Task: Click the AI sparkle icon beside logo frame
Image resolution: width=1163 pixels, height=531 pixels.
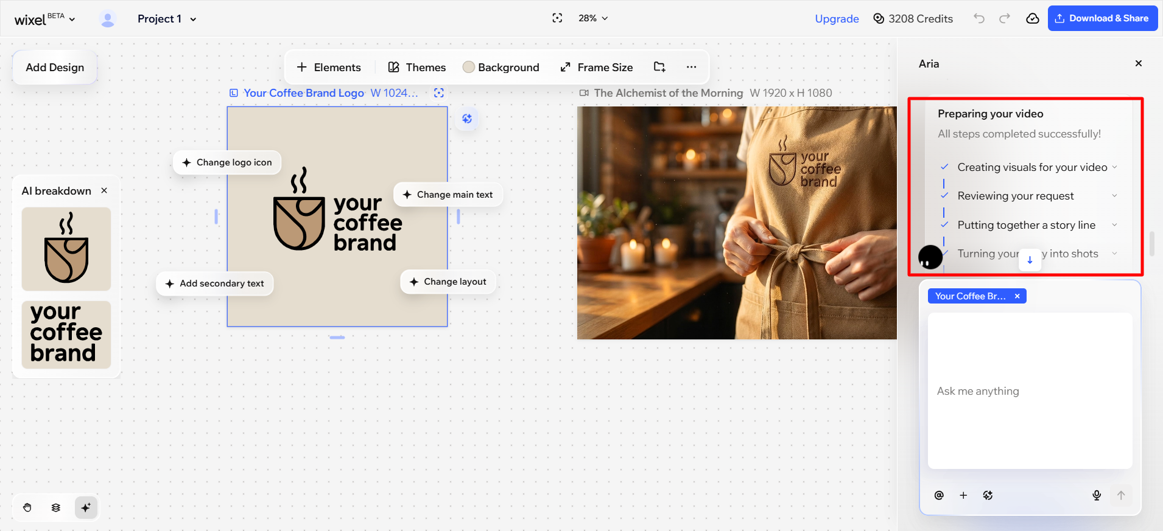Action: click(x=467, y=119)
